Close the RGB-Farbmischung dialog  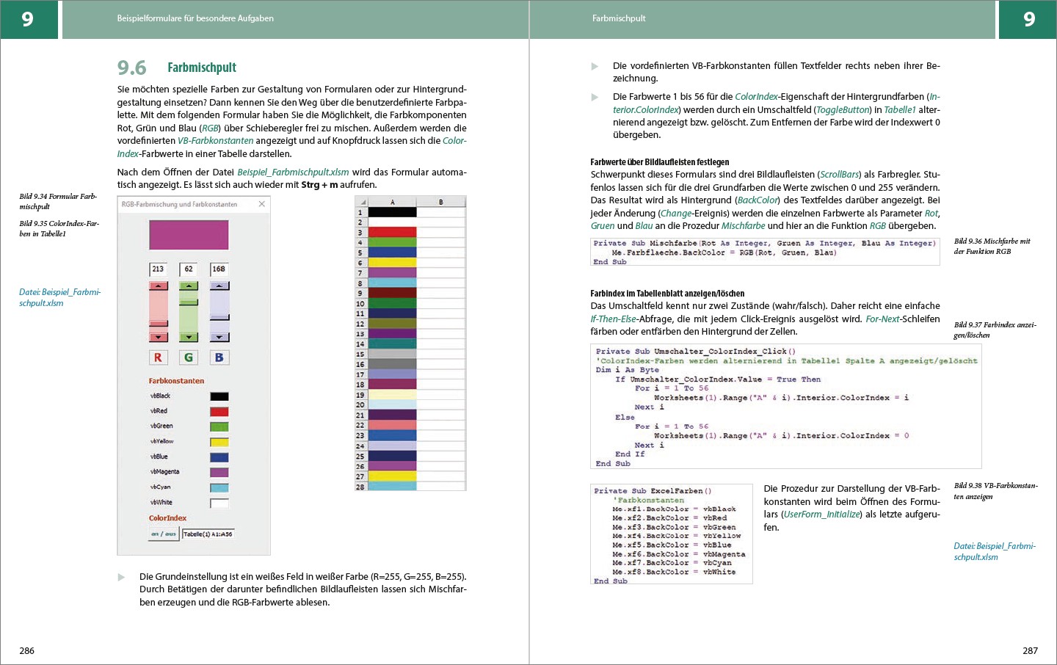point(262,204)
